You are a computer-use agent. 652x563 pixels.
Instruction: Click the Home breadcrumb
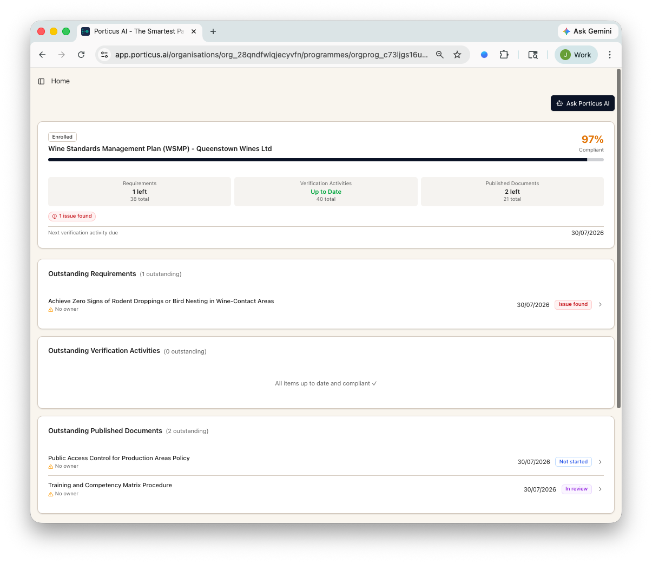[x=61, y=81]
